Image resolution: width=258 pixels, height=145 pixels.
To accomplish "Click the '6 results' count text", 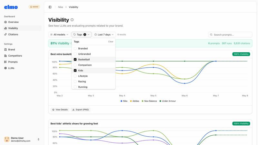I will click(x=122, y=34).
